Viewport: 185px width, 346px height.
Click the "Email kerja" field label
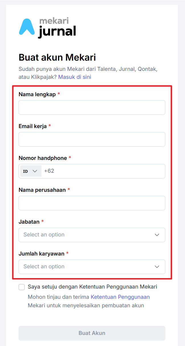pyautogui.click(x=32, y=126)
